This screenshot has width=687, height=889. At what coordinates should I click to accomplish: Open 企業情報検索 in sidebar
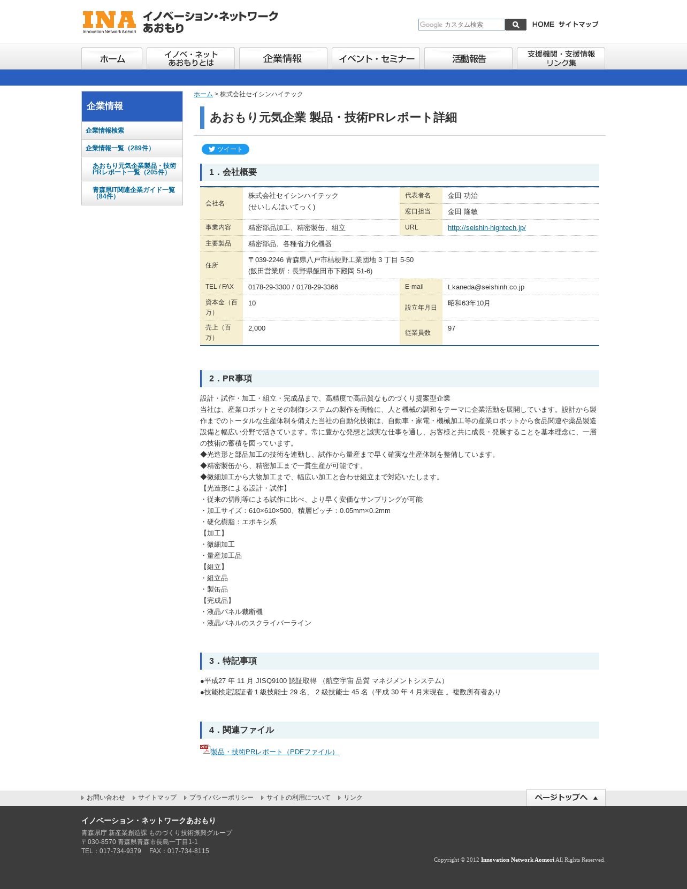(x=132, y=131)
